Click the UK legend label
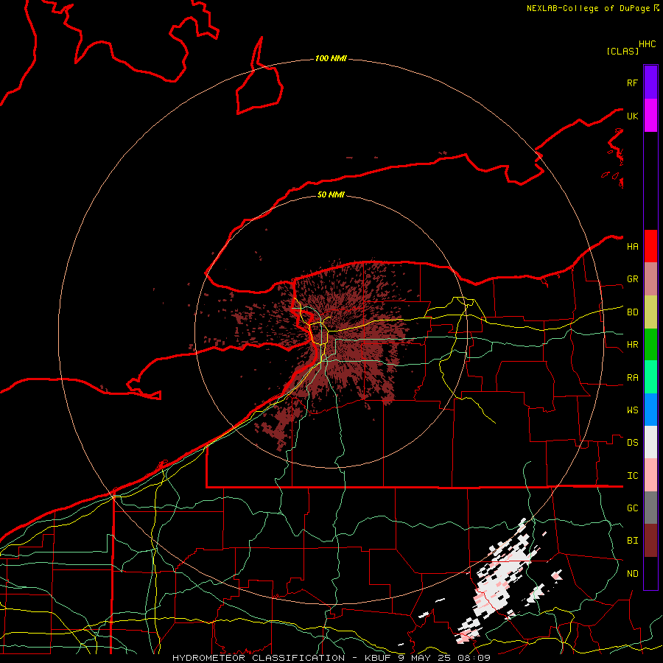Viewport: 663px width, 663px height. pos(633,116)
